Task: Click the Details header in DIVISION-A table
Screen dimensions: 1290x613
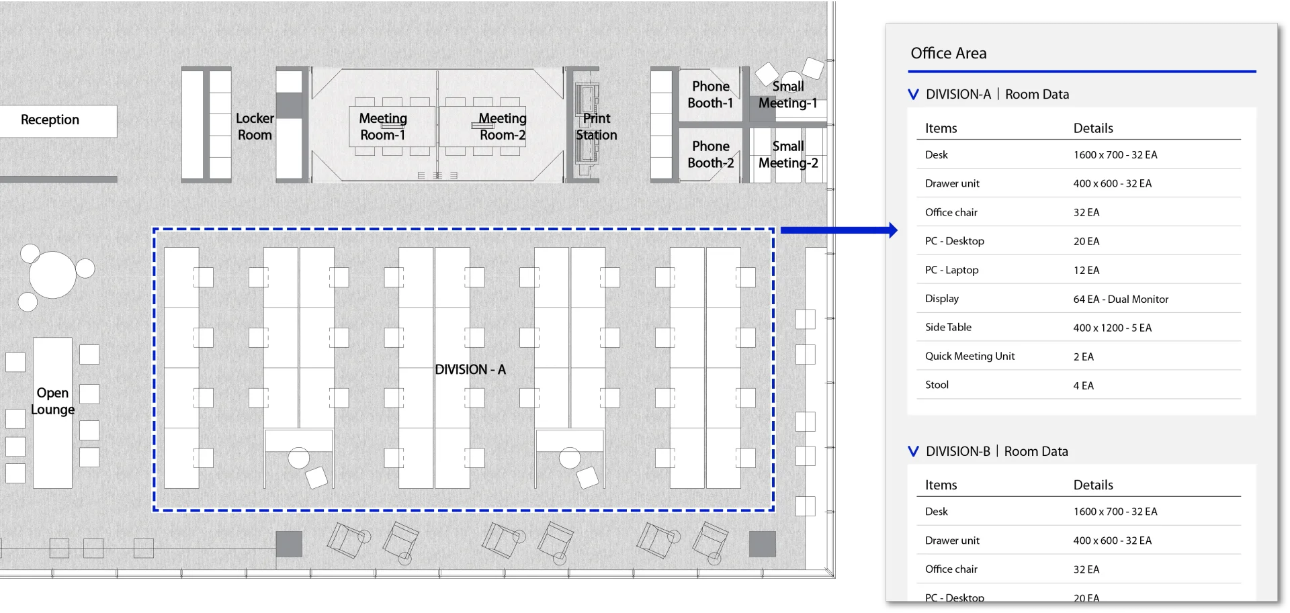Action: pos(1093,128)
